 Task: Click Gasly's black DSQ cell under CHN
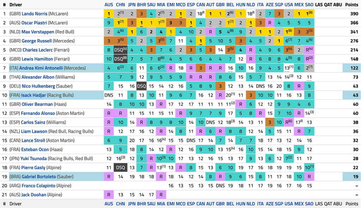(x=120, y=168)
